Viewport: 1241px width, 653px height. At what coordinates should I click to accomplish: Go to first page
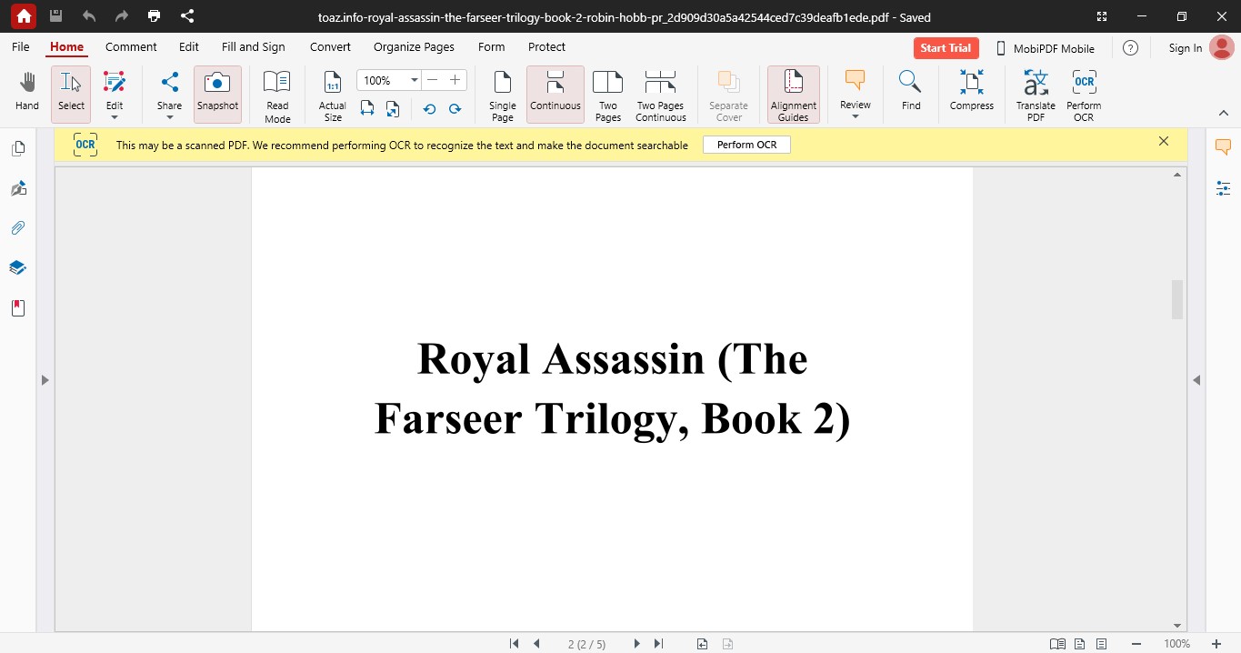(x=515, y=644)
